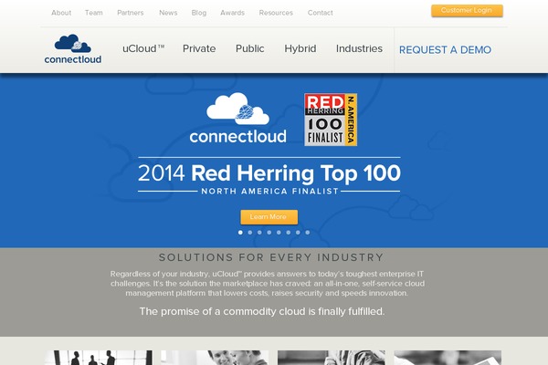Screen dimensions: 548x365
Task: Open the third industry thumbnail image
Action: [x=332, y=358]
